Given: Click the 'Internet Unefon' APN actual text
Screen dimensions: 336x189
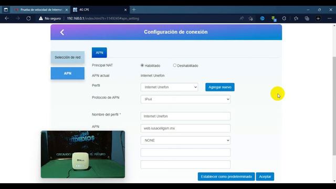Looking at the screenshot, I should pyautogui.click(x=153, y=76).
